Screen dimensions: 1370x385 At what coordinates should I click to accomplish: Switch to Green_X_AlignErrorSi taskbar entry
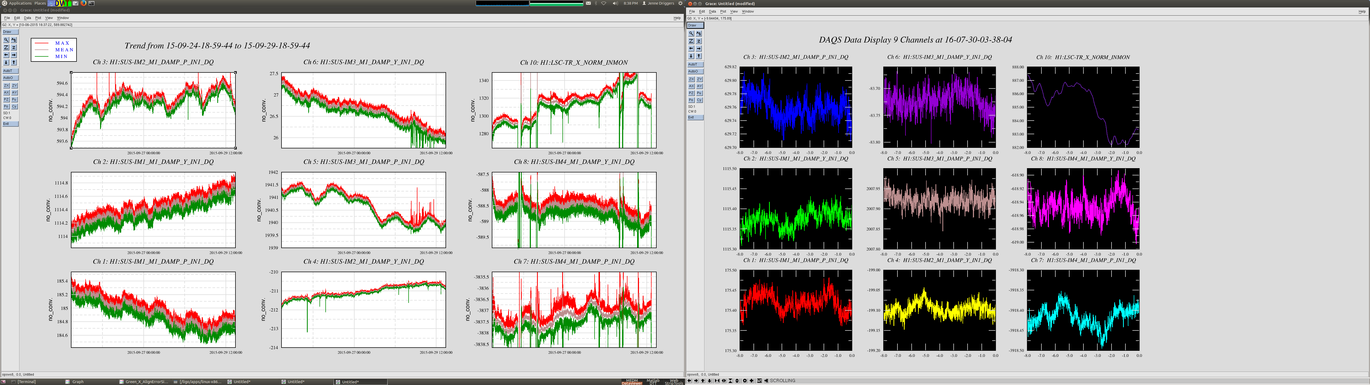tap(144, 382)
